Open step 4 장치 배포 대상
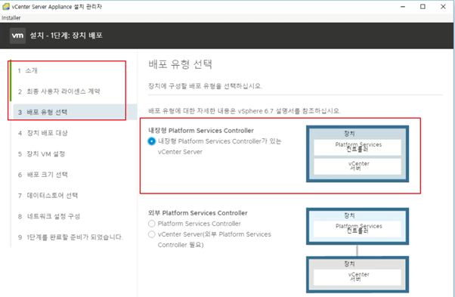 pyautogui.click(x=42, y=133)
